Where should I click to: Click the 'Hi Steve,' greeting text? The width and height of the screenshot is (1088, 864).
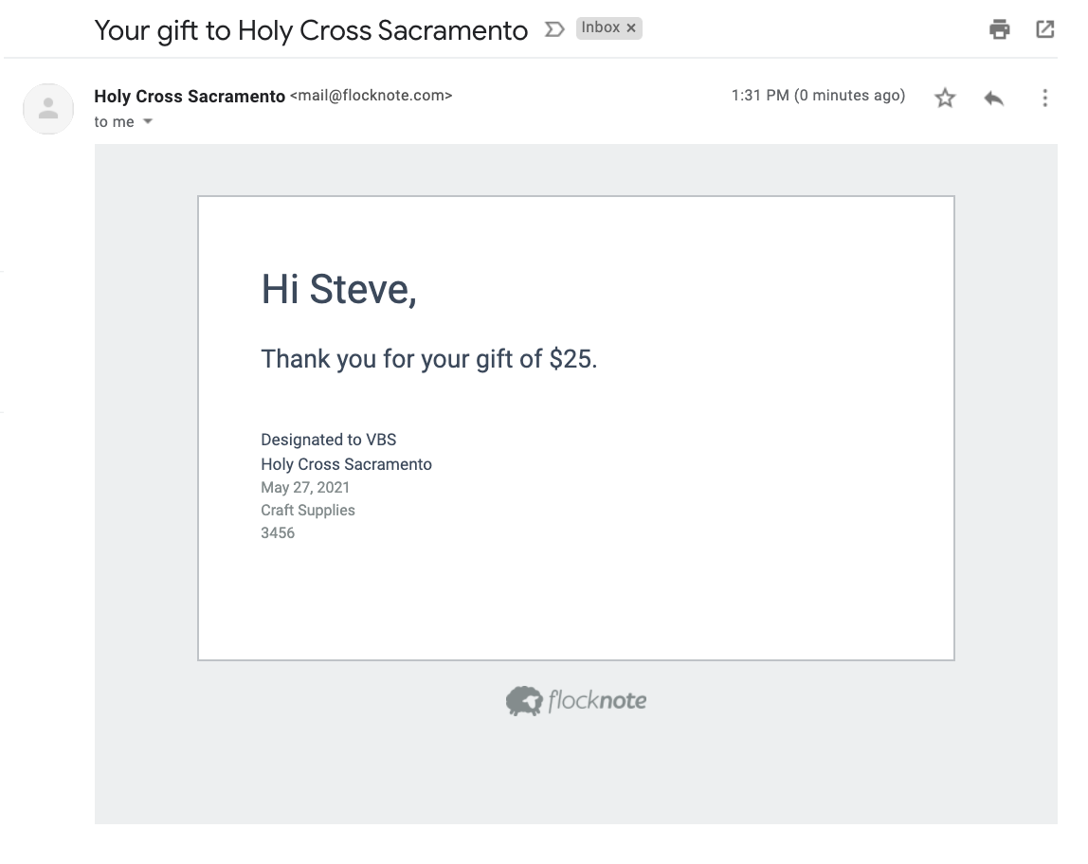[x=338, y=289]
